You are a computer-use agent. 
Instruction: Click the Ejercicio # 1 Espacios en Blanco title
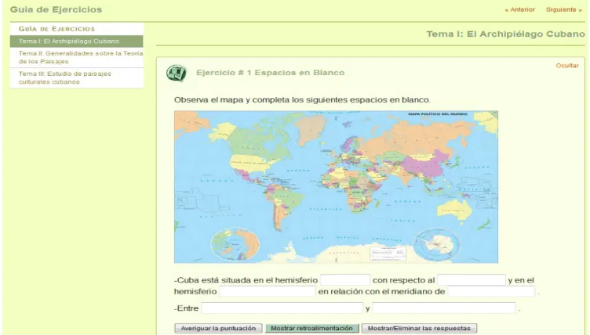coord(270,73)
